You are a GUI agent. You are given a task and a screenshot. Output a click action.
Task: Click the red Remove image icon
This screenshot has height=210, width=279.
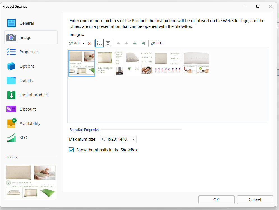coord(90,44)
